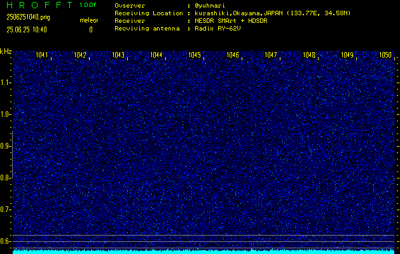Image resolution: width=400 pixels, height=254 pixels.
Task: Click the receiving location kurashiki, Okayama text
Action: coord(272,13)
